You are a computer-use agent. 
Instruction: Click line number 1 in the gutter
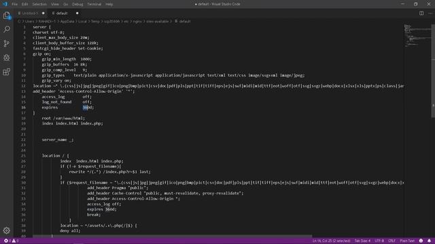(x=24, y=27)
